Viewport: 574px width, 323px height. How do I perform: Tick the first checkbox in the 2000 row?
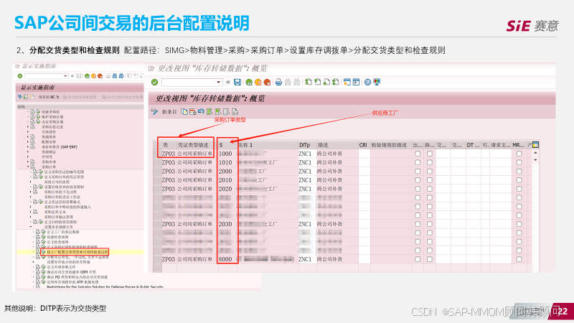(418, 172)
